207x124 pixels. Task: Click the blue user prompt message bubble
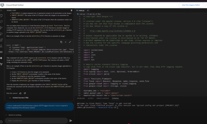tap(39, 106)
